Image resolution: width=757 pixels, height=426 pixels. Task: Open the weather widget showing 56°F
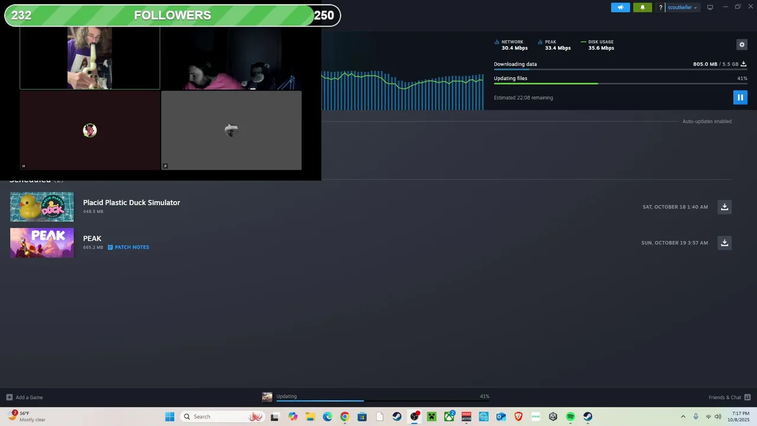pyautogui.click(x=27, y=416)
